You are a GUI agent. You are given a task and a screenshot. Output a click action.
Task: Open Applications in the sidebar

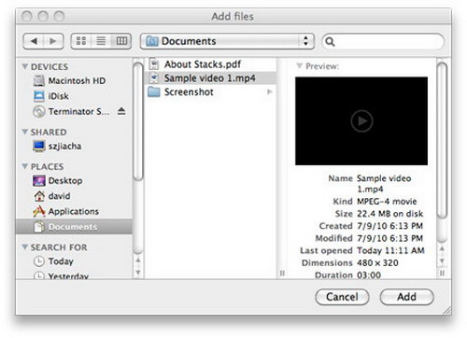point(74,211)
